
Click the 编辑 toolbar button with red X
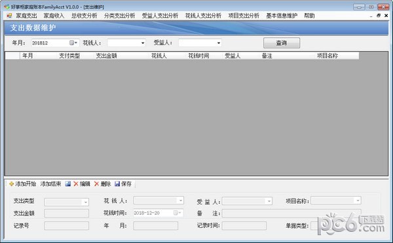(82, 184)
